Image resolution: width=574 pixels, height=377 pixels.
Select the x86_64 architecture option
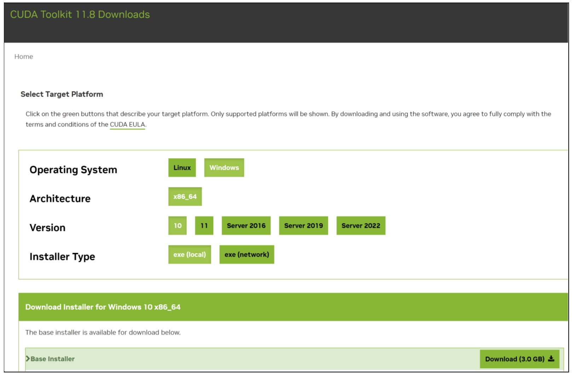(185, 197)
